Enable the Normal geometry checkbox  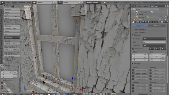pos(151,85)
